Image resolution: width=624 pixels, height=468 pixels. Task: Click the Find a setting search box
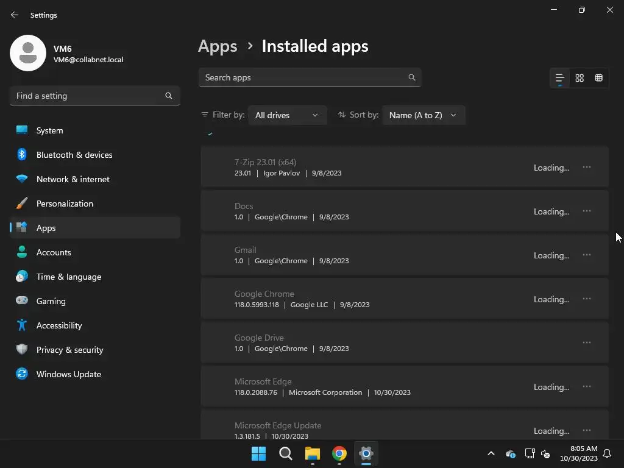coord(88,96)
